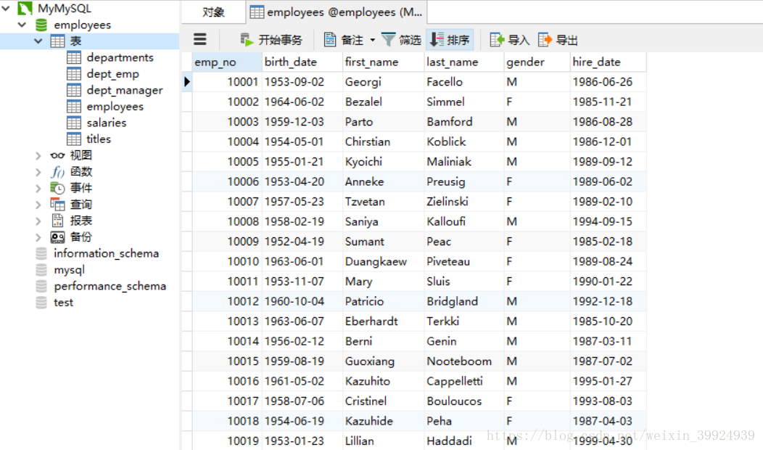The image size is (763, 450).
Task: Click the gender column header
Action: (x=537, y=62)
